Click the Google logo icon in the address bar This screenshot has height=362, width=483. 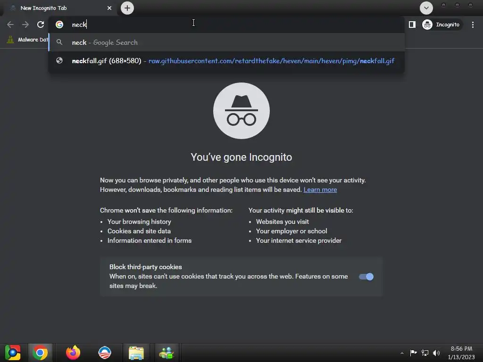59,25
